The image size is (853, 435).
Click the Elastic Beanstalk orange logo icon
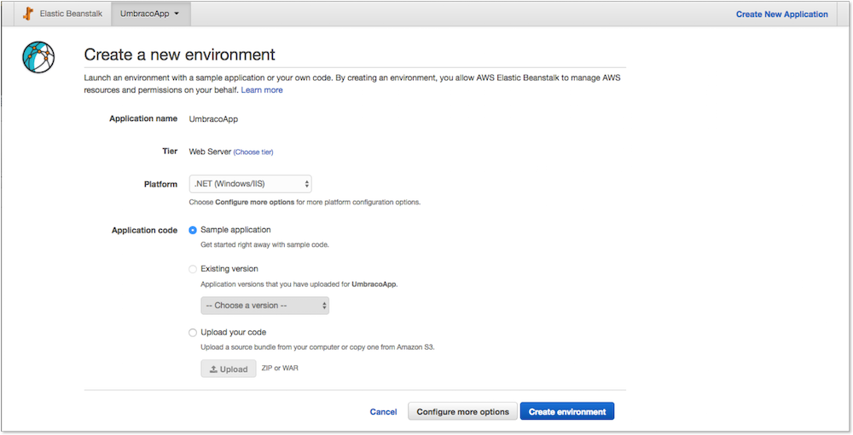28,14
